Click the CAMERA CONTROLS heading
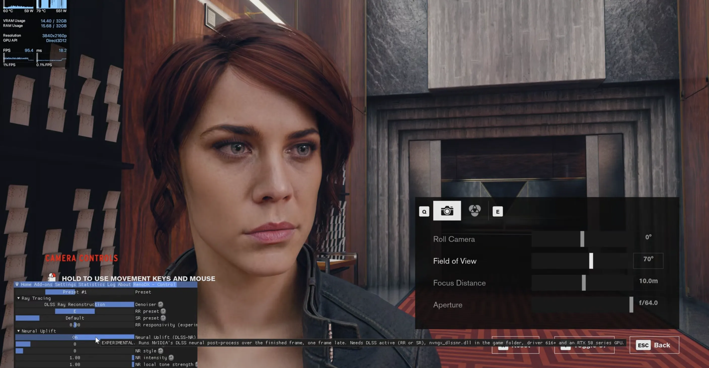This screenshot has width=709, height=368. 82,258
